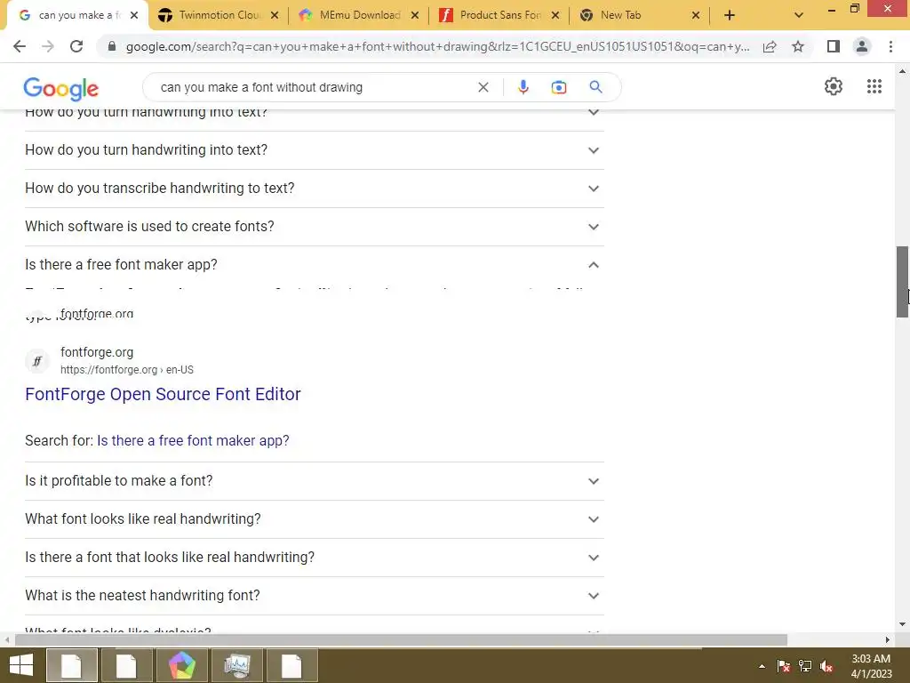Open the monitor app in taskbar

pyautogui.click(x=236, y=665)
